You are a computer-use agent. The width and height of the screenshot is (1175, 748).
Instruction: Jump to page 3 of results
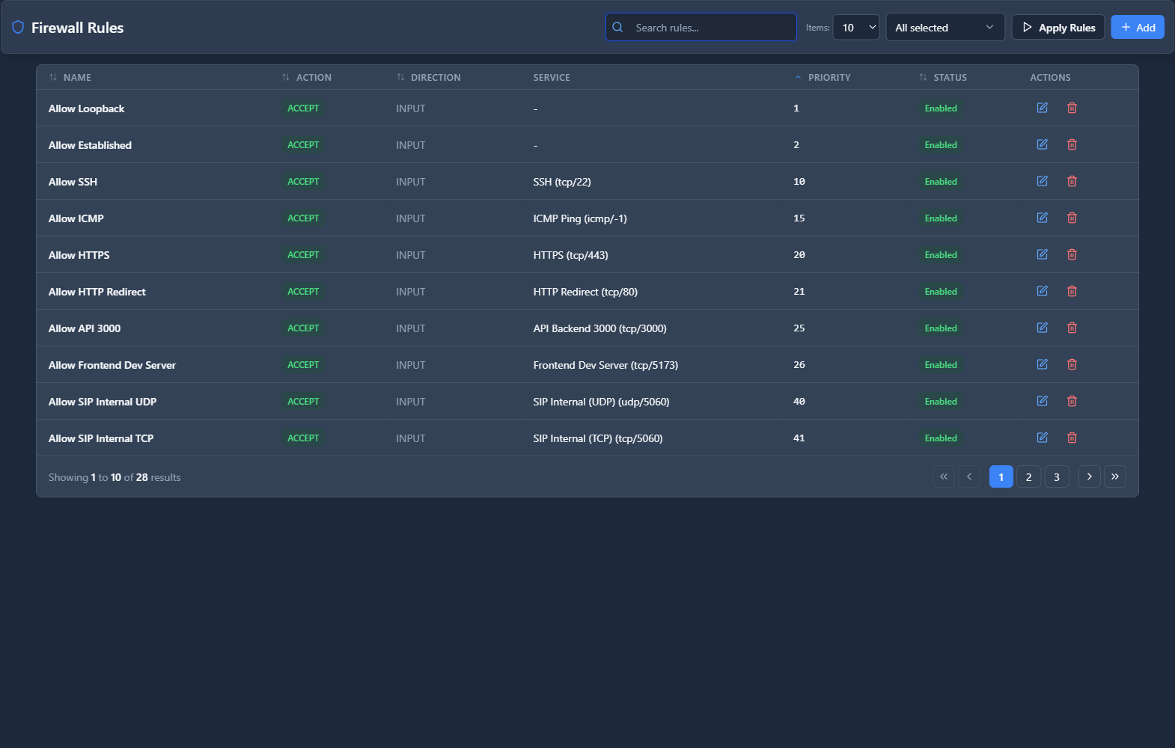tap(1056, 476)
